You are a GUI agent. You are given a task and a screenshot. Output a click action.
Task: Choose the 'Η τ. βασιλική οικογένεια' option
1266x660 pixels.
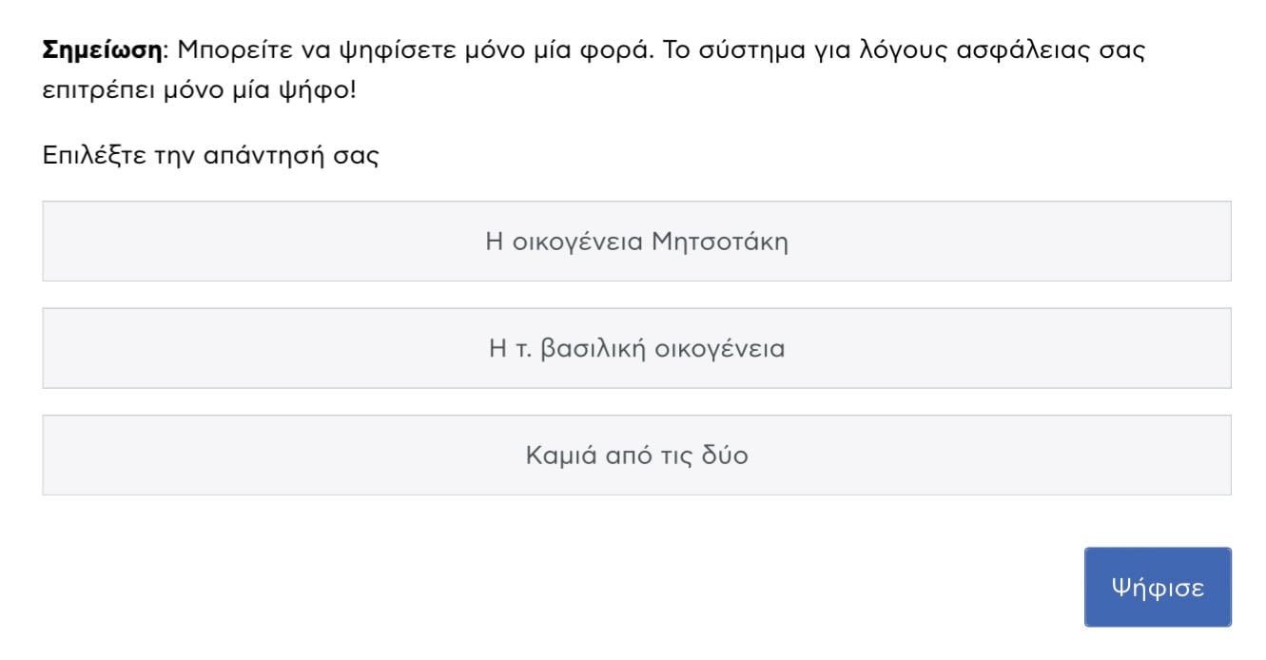click(x=636, y=348)
